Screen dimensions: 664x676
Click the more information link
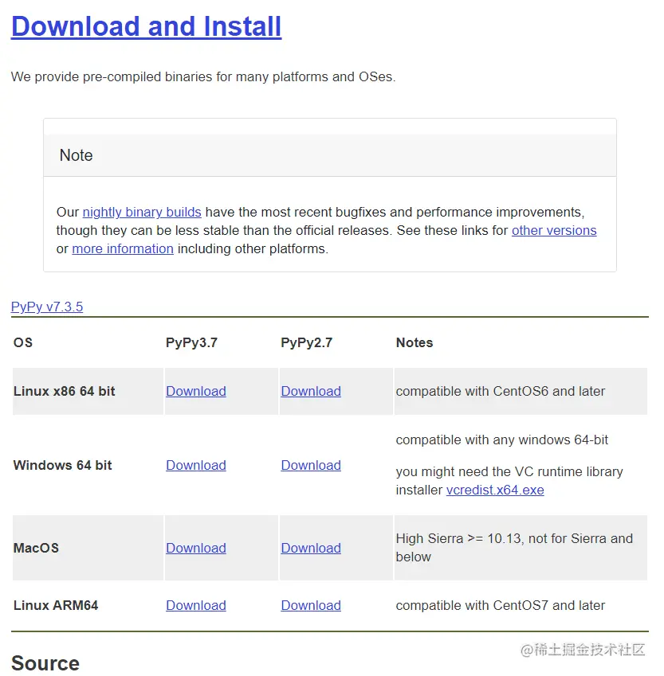(123, 248)
